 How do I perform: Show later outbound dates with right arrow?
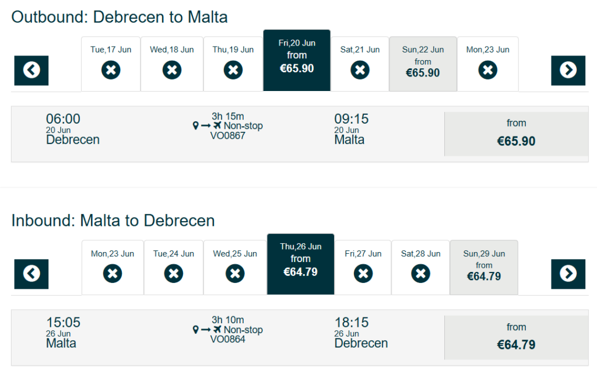(x=568, y=71)
